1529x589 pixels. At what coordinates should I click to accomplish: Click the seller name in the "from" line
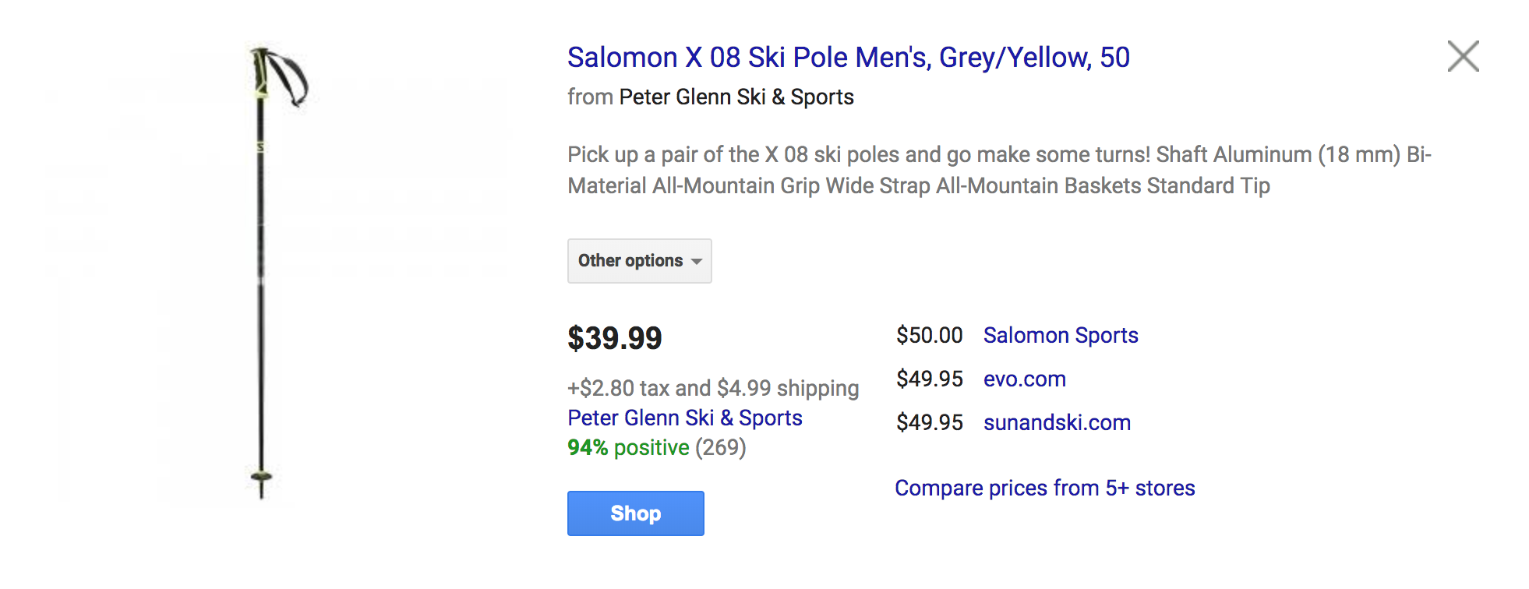point(736,97)
